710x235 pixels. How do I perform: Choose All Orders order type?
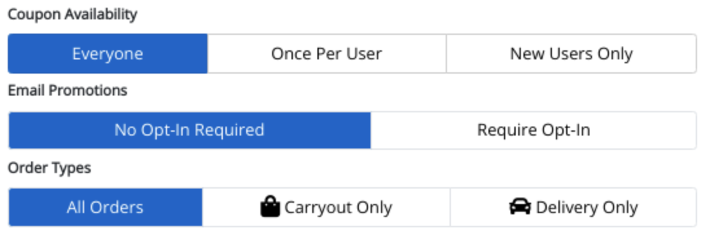pyautogui.click(x=105, y=207)
